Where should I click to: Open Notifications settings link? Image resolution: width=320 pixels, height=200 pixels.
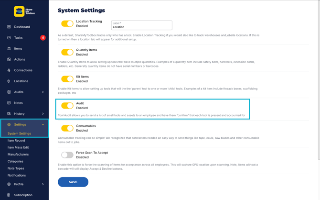click(x=17, y=175)
